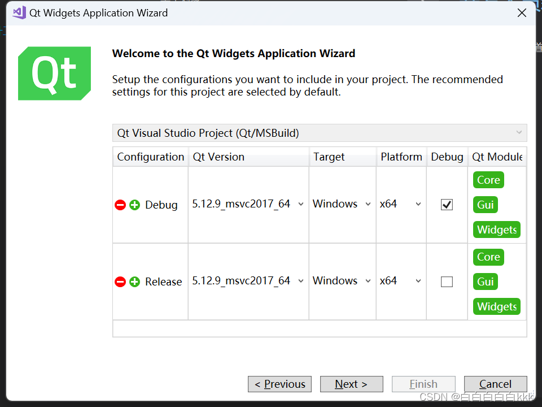Click the Visual Studio icon in title bar
Image resolution: width=542 pixels, height=407 pixels.
pyautogui.click(x=19, y=13)
